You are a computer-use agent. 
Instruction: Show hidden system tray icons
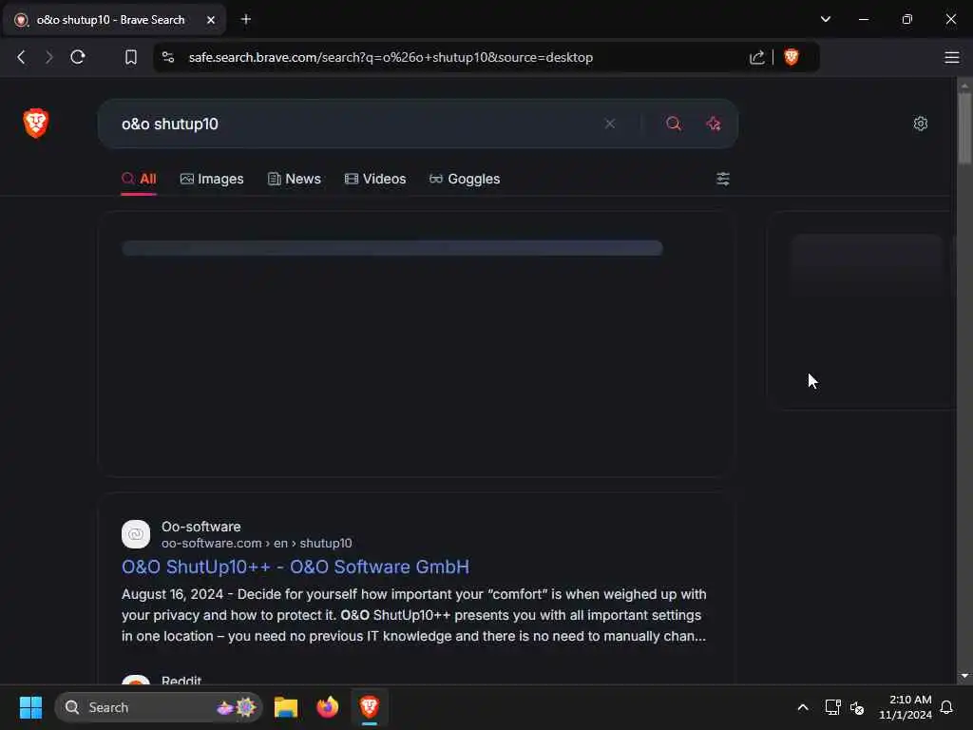[802, 707]
